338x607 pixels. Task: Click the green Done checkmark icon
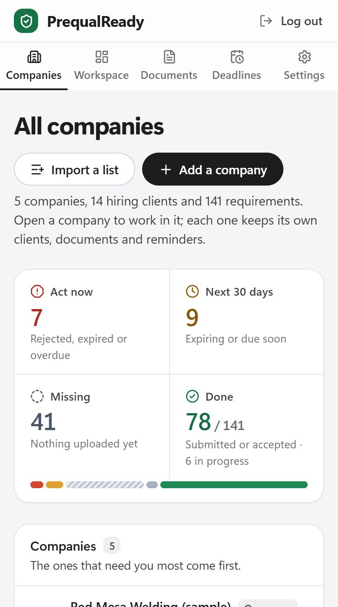click(x=192, y=396)
